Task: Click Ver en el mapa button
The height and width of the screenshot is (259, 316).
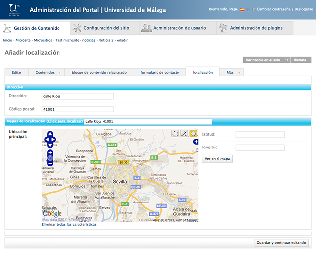Action: 217,159
